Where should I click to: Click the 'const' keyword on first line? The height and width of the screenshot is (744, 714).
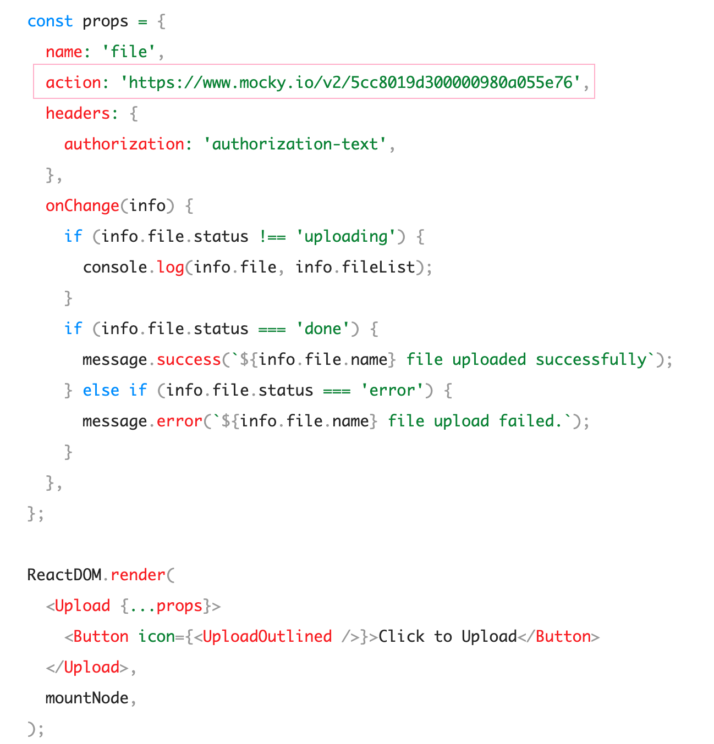(x=50, y=21)
